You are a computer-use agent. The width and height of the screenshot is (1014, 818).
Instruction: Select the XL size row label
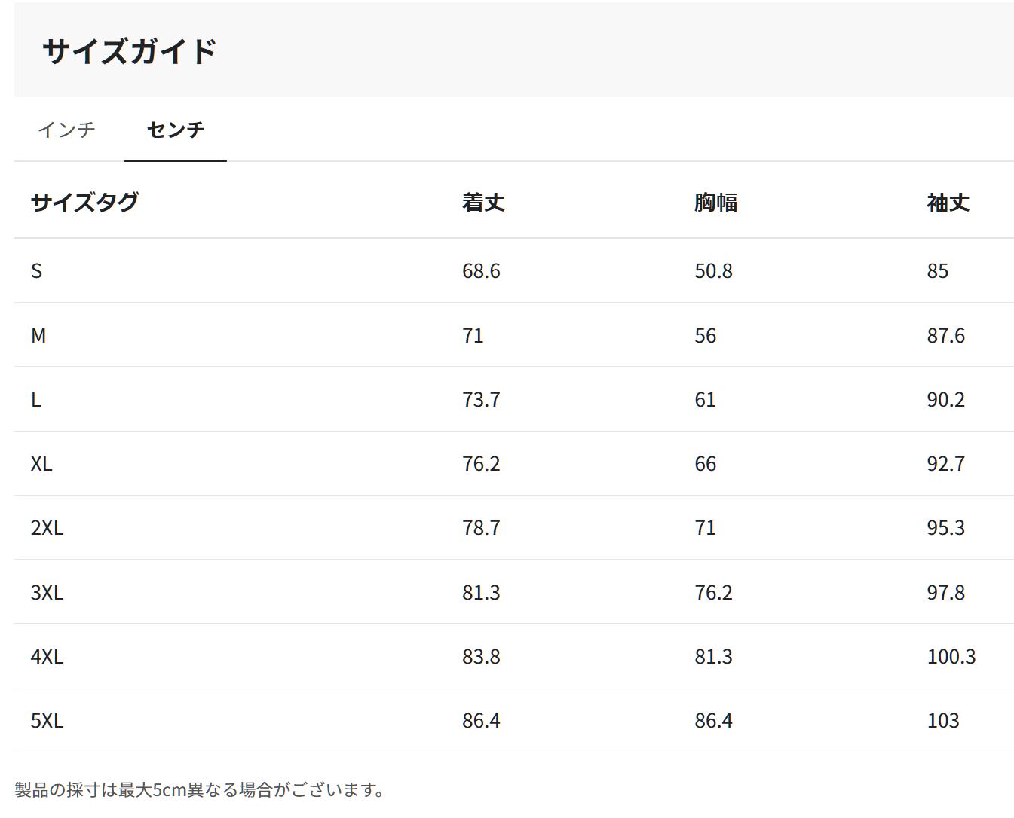41,464
